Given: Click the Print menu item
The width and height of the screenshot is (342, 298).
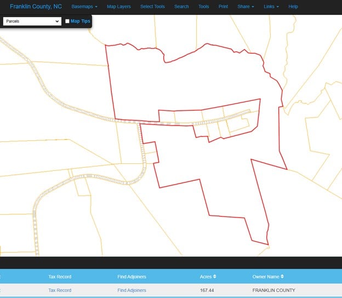Looking at the screenshot, I should coord(223,7).
